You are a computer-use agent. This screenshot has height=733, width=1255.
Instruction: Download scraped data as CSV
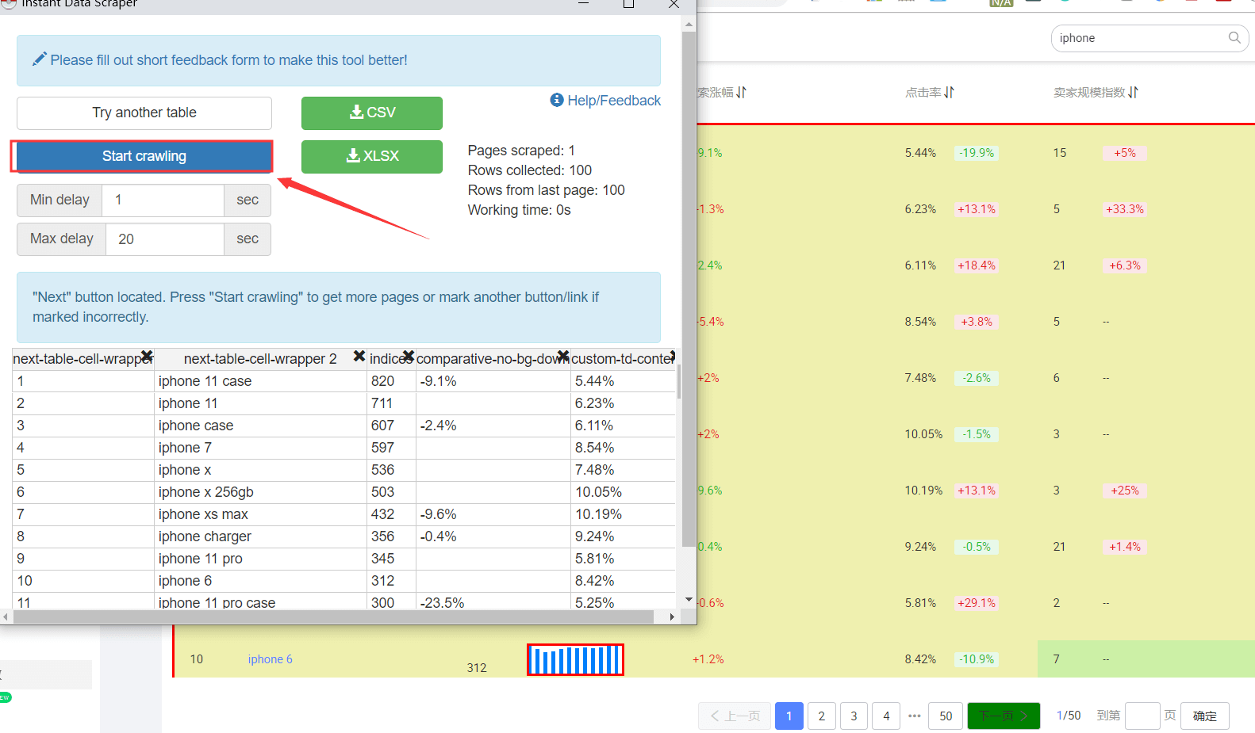click(x=371, y=113)
